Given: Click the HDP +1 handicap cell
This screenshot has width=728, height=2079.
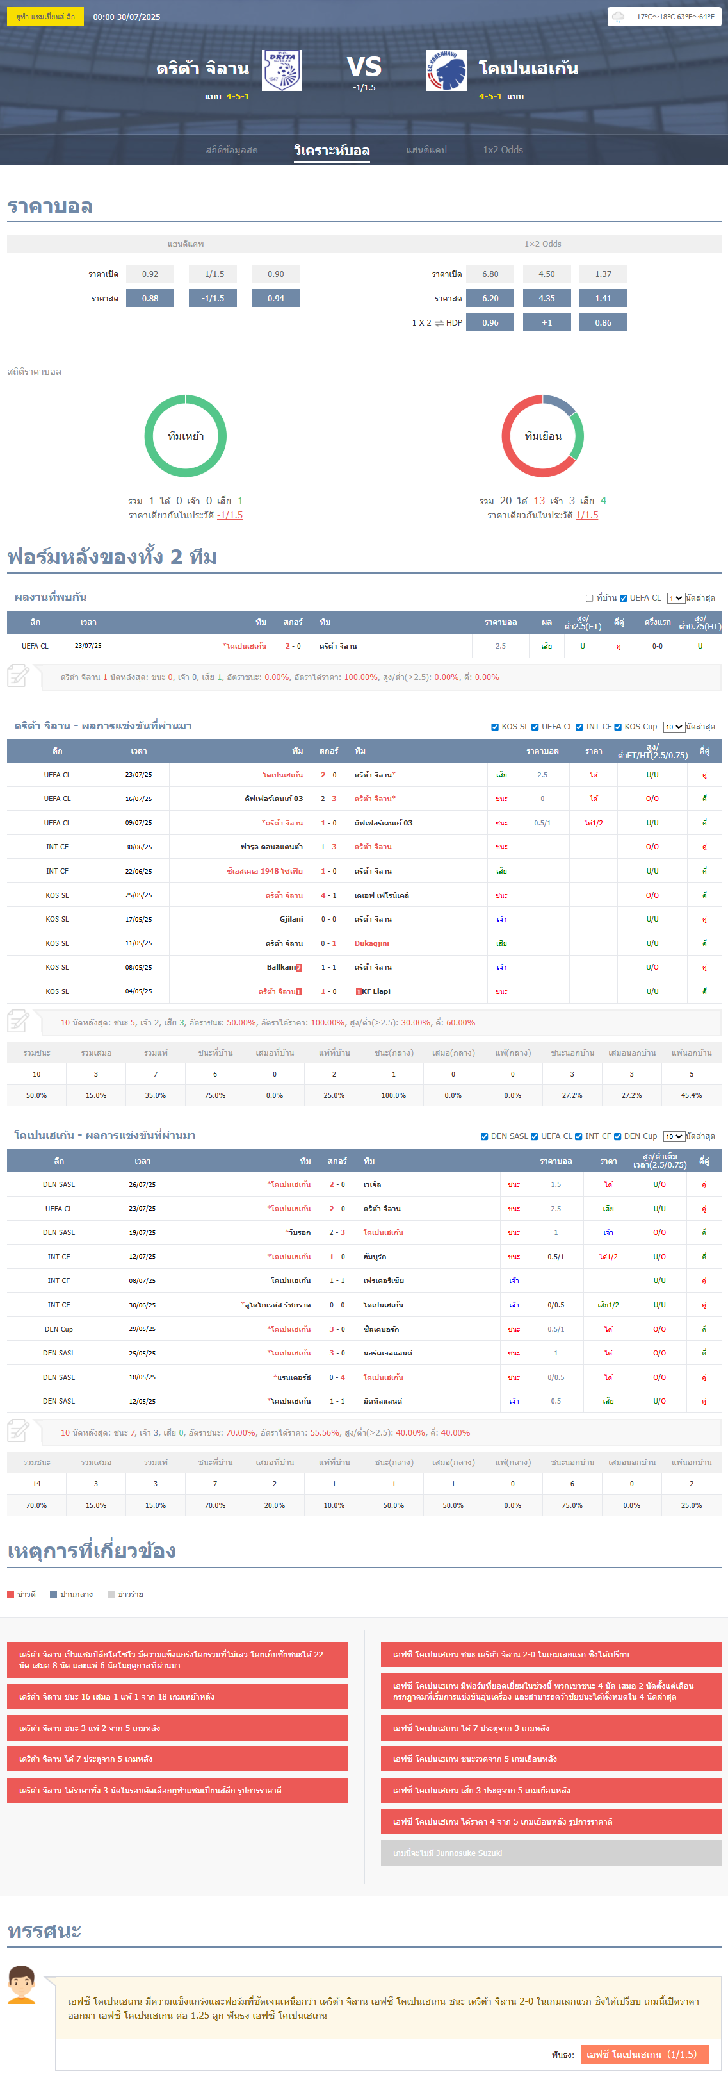Looking at the screenshot, I should tap(547, 323).
